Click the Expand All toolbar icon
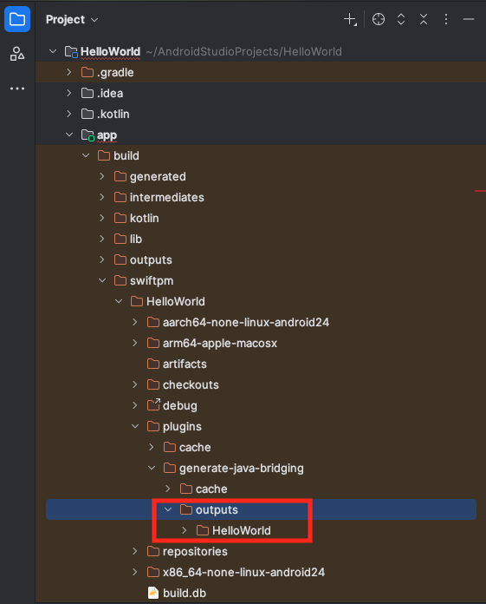This screenshot has width=486, height=604. point(401,19)
